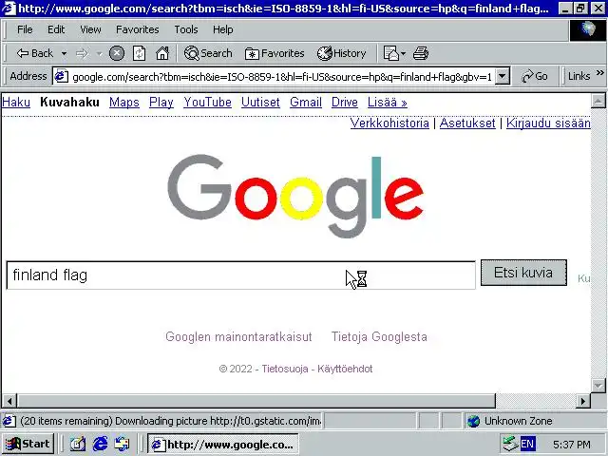The width and height of the screenshot is (608, 456).
Task: Click the Etsi kuvia button
Action: [523, 273]
